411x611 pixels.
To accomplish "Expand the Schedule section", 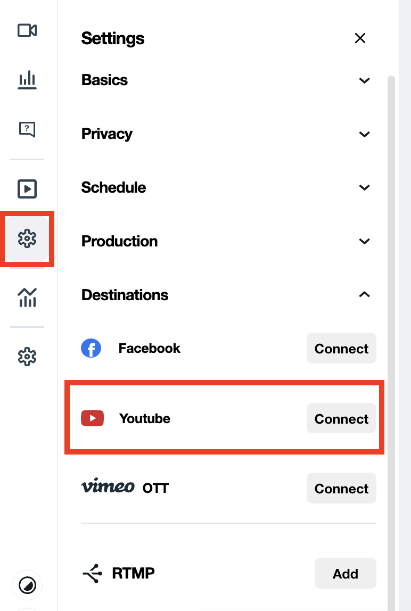I will tap(364, 188).
